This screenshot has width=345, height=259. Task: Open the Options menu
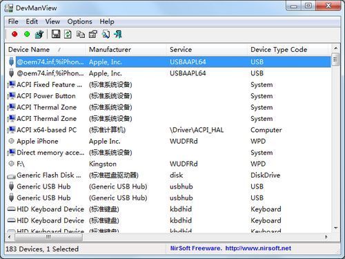(x=79, y=21)
